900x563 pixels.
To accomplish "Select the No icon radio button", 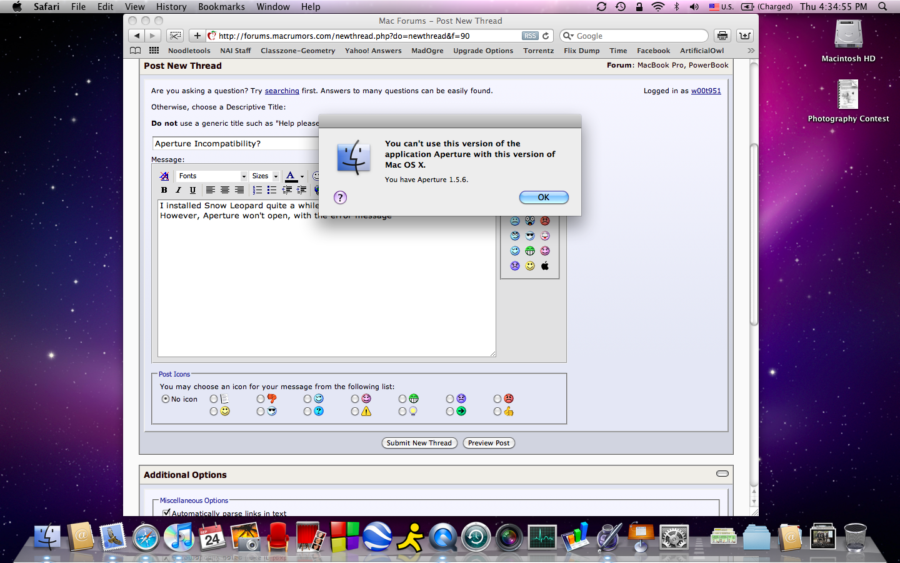I will coord(166,399).
